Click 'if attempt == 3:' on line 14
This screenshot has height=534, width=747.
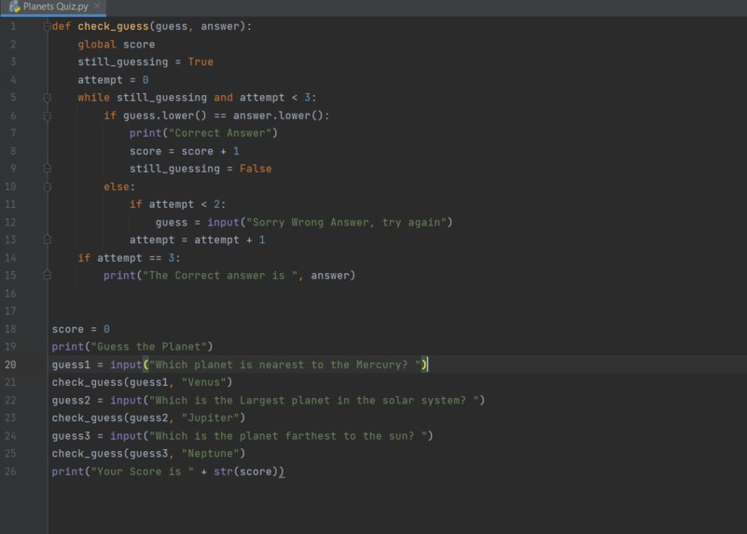129,258
